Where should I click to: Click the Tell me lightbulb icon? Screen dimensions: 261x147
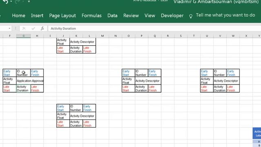point(191,16)
